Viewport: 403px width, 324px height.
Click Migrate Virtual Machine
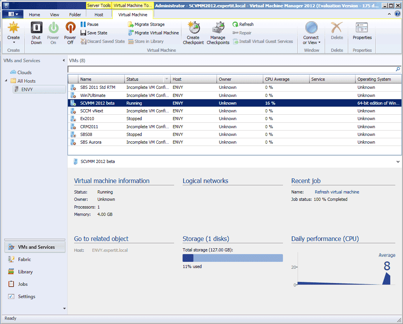point(153,33)
